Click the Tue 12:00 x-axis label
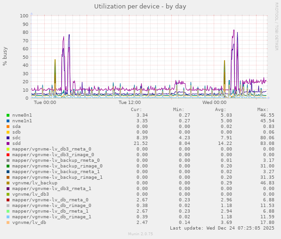 [129, 103]
